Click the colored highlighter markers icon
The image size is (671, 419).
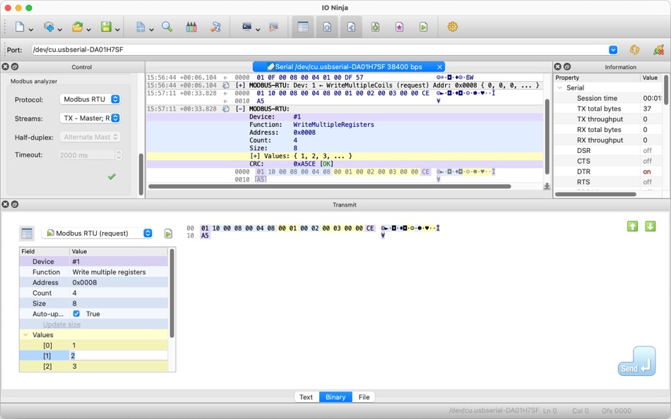191,27
